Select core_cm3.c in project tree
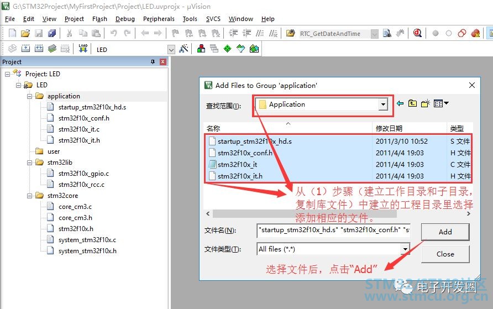This screenshot has width=493, height=309. (x=75, y=207)
